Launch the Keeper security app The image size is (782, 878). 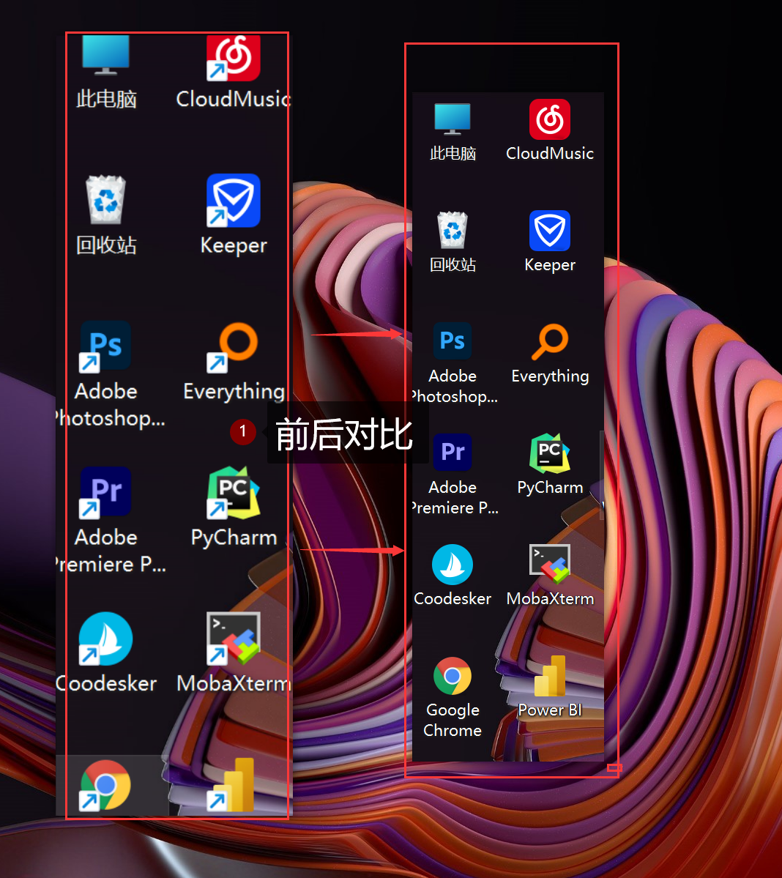pos(233,200)
